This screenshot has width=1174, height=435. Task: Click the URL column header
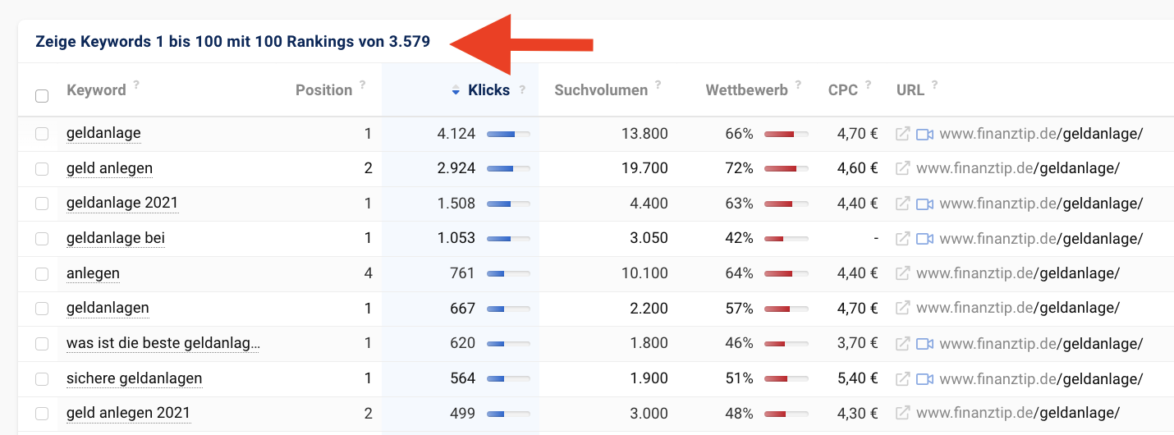click(x=910, y=90)
